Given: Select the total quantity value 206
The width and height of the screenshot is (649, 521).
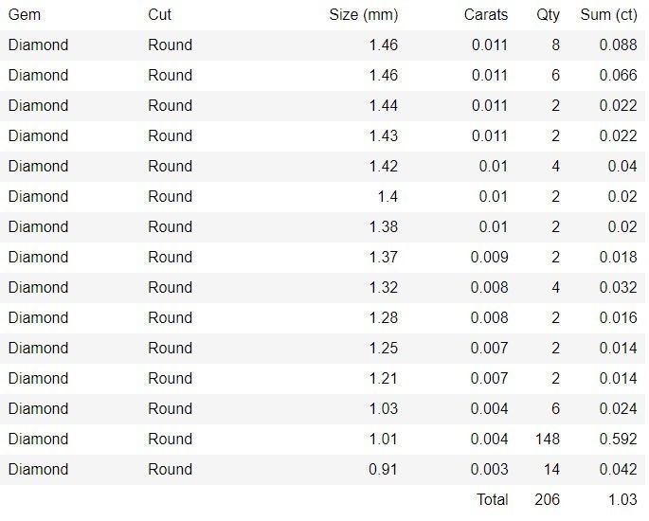Looking at the screenshot, I should (x=547, y=499).
